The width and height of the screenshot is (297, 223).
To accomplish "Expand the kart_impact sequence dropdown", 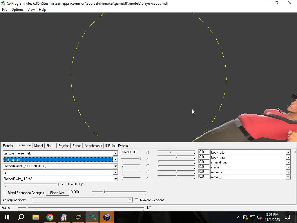I will point(115,160).
